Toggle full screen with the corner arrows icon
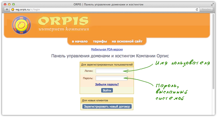This screenshot has width=217, height=117. (212, 5)
